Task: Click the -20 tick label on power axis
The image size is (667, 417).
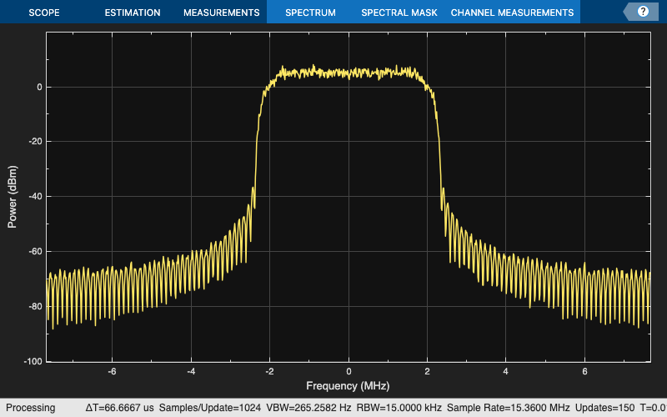Action: coord(35,141)
